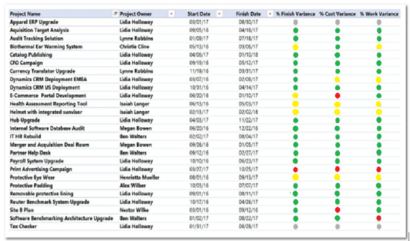The image size is (410, 241).
Task: Select the Biothermal Ear Warming System project name
Action: 46,47
